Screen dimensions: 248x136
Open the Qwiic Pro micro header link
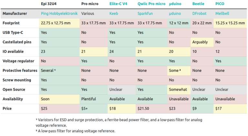[x=151, y=4]
